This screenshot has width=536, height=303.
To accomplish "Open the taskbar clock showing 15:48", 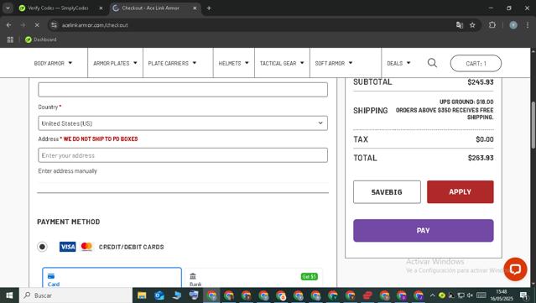I will pos(502,295).
